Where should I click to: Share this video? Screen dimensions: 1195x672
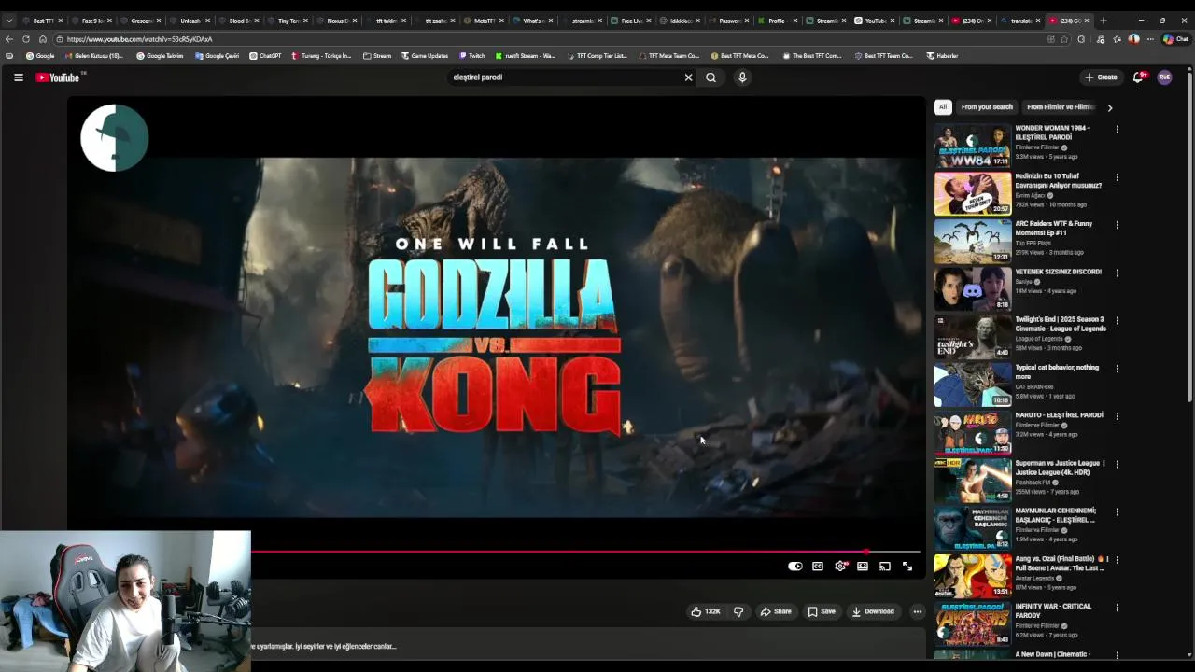click(776, 611)
